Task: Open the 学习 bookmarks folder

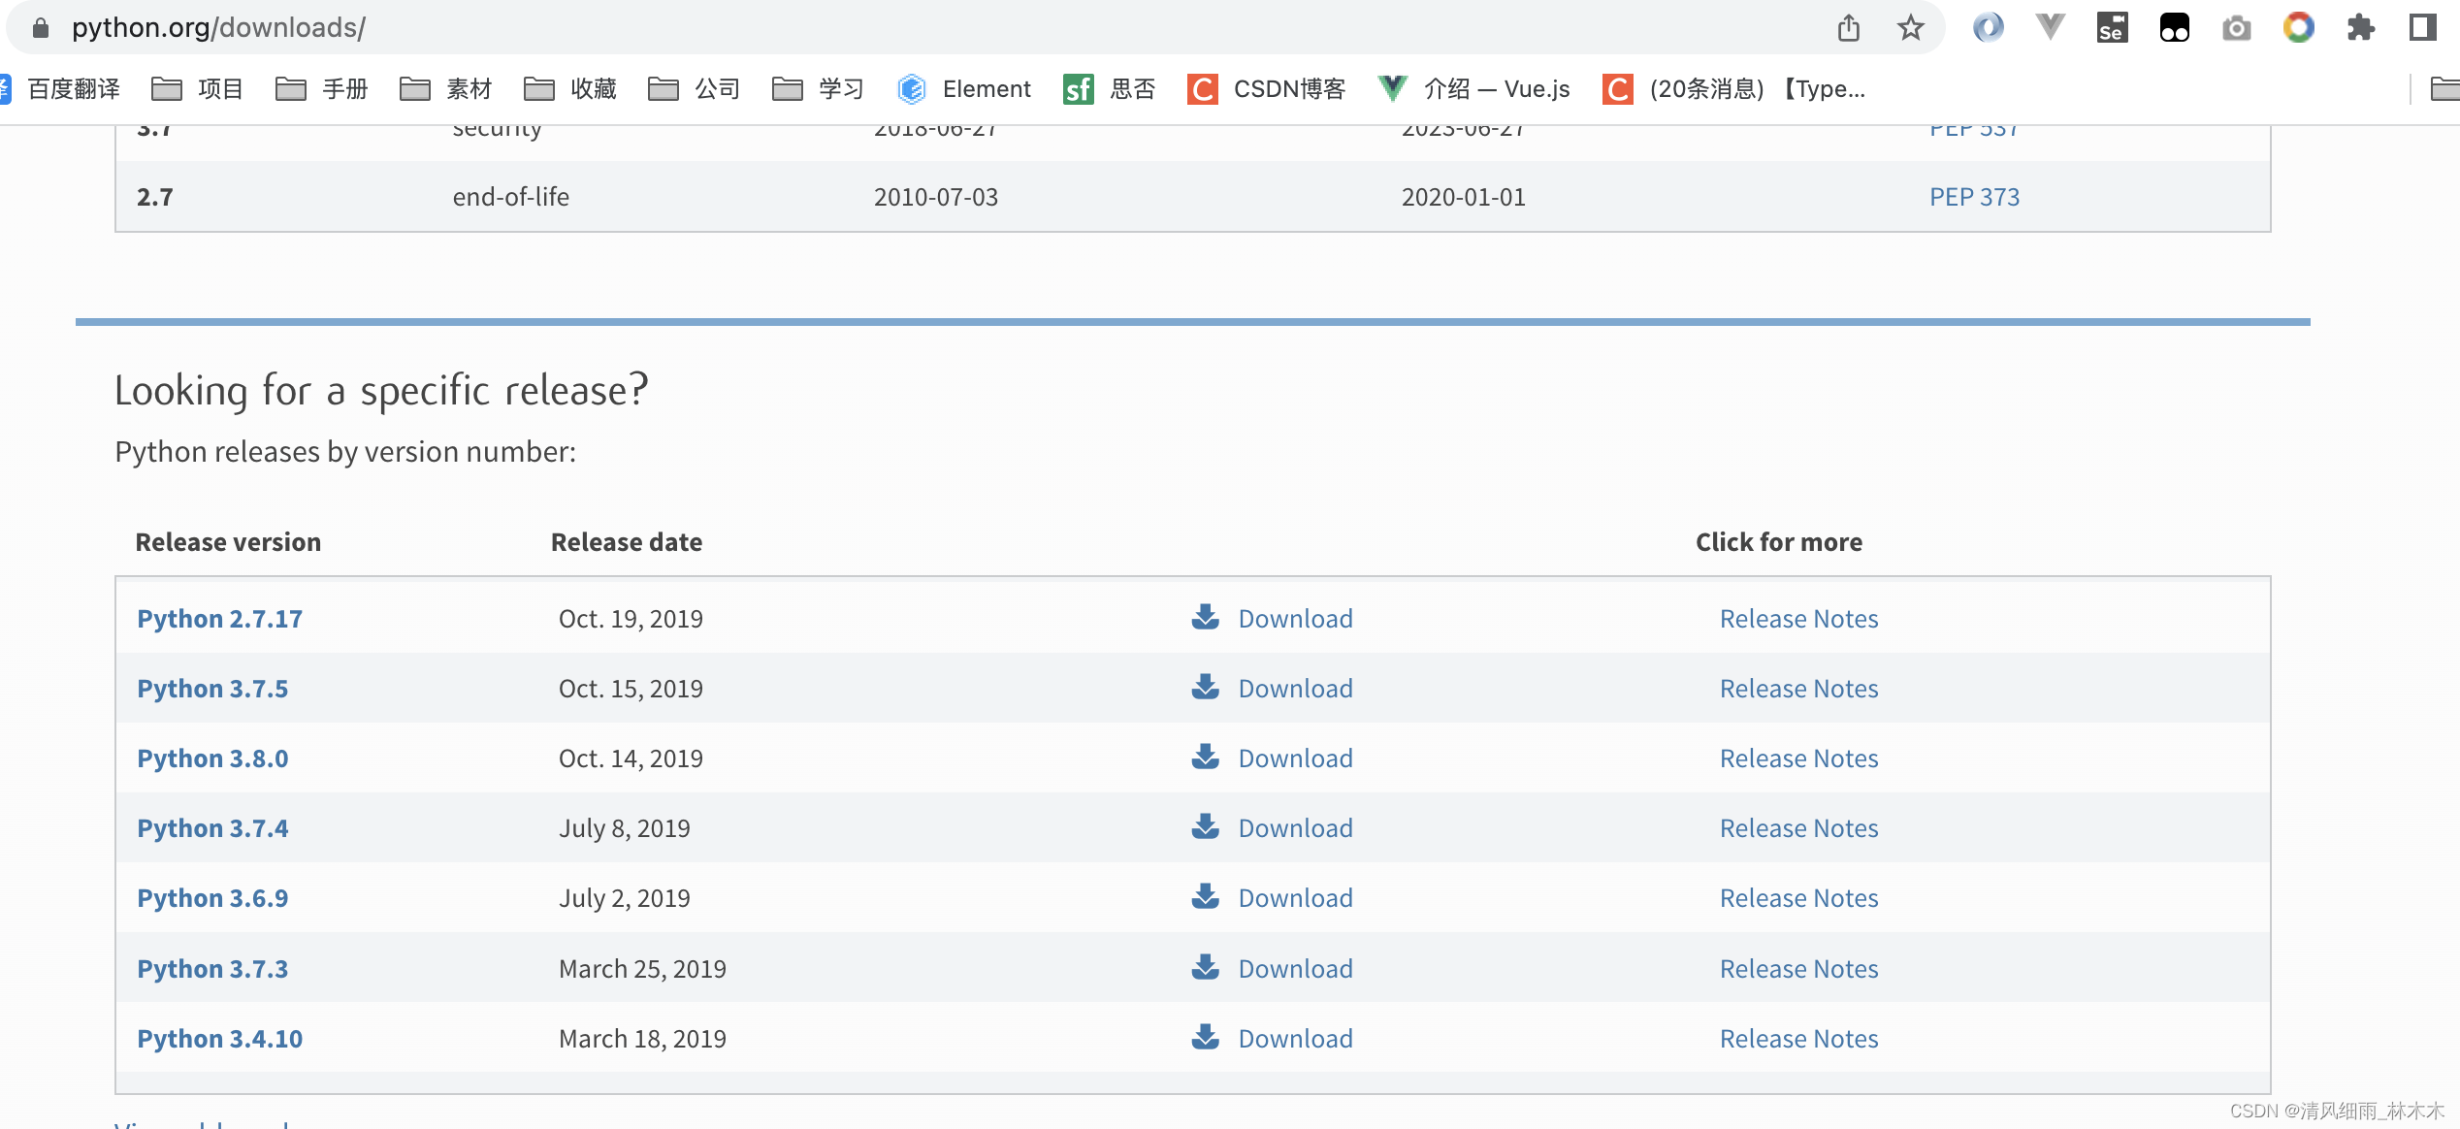Action: [818, 89]
